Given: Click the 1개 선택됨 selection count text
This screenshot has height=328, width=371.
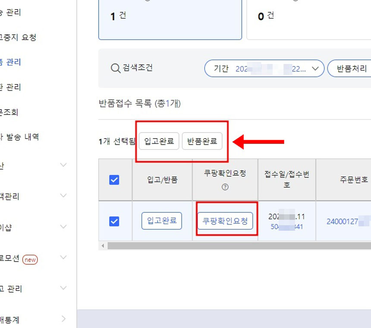Looking at the screenshot, I should pyautogui.click(x=117, y=141).
